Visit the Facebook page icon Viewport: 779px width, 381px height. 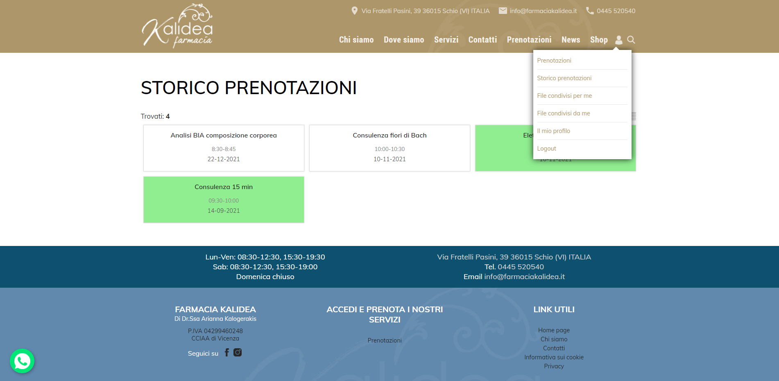pyautogui.click(x=226, y=352)
